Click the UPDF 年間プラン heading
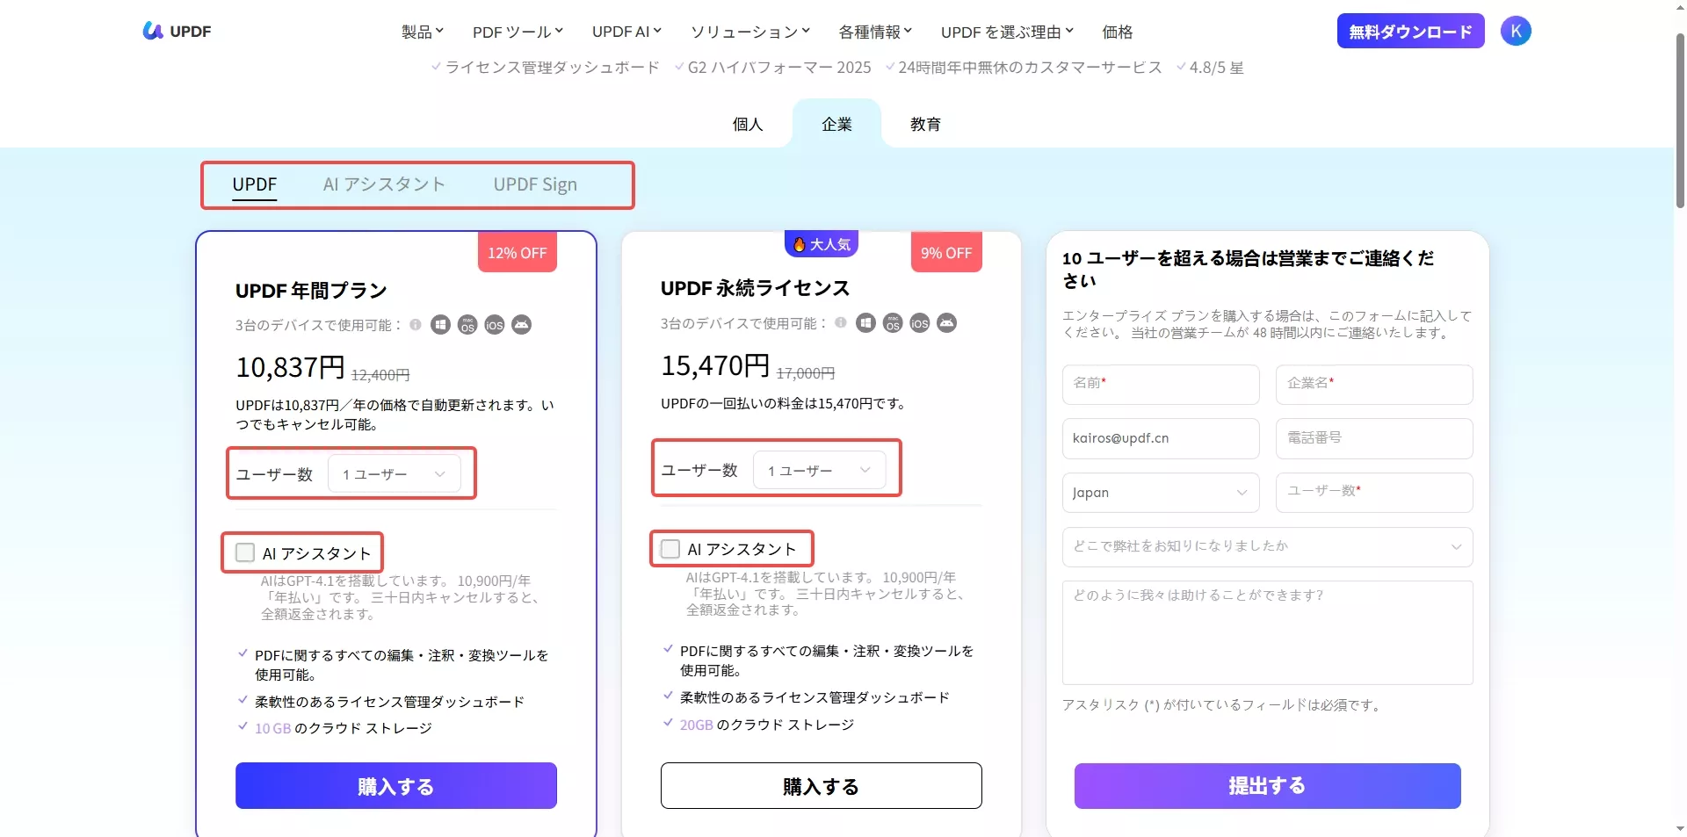Screen dimensions: 1687x837 [311, 291]
